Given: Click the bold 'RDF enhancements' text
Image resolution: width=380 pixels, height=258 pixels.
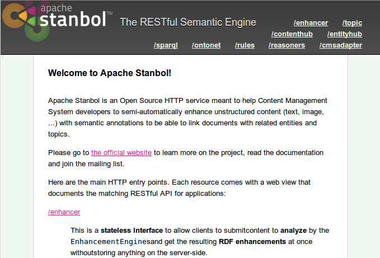Looking at the screenshot, I should tap(252, 242).
